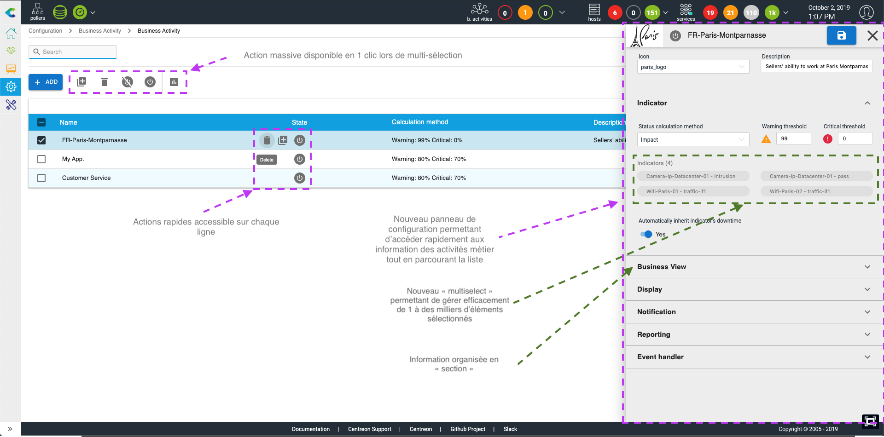Viewport: 884px width, 437px height.
Task: Click the power icon on My App. row
Action: pos(300,159)
